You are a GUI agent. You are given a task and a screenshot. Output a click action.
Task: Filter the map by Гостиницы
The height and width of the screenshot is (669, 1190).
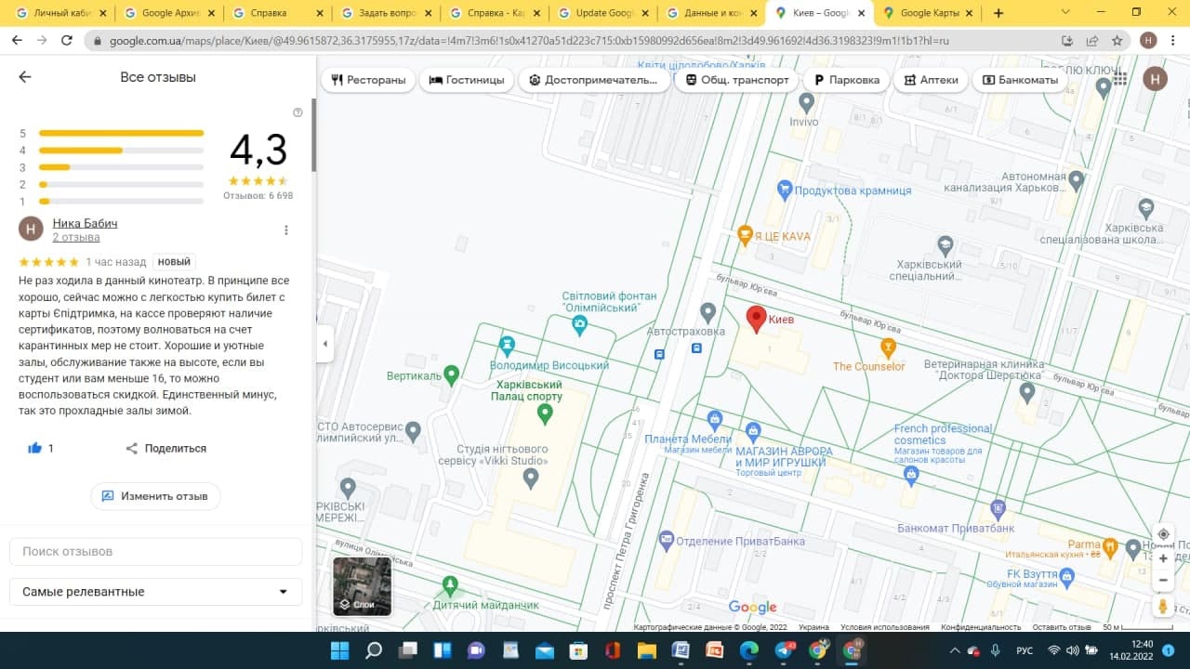point(467,80)
